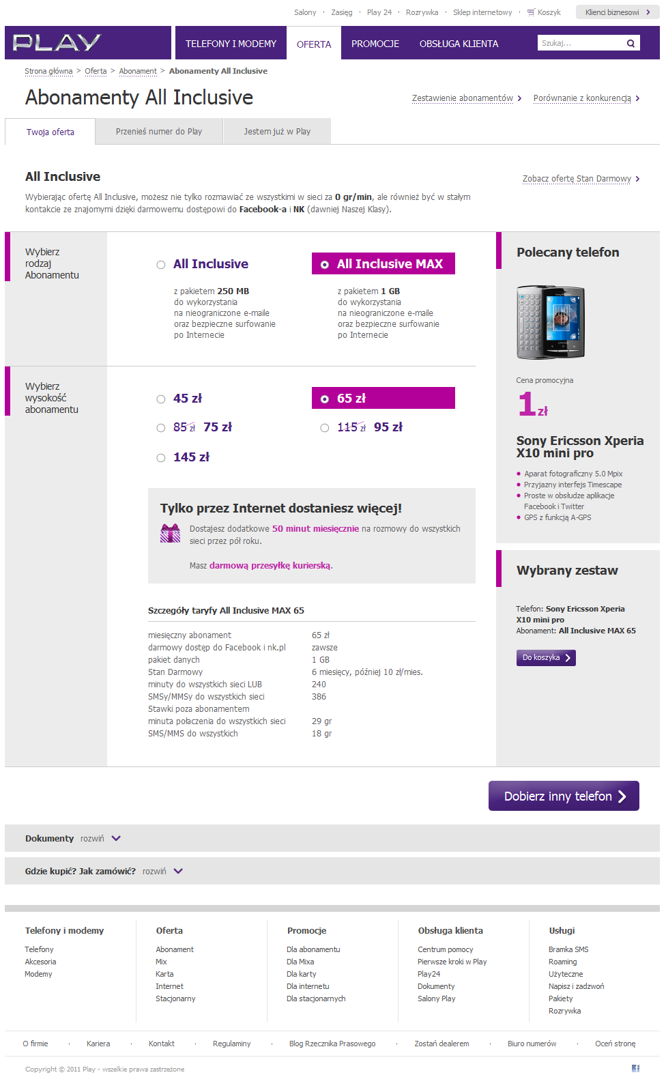Open Blog Rzecznika Prasowego link
Image resolution: width=666 pixels, height=1077 pixels.
[332, 1044]
